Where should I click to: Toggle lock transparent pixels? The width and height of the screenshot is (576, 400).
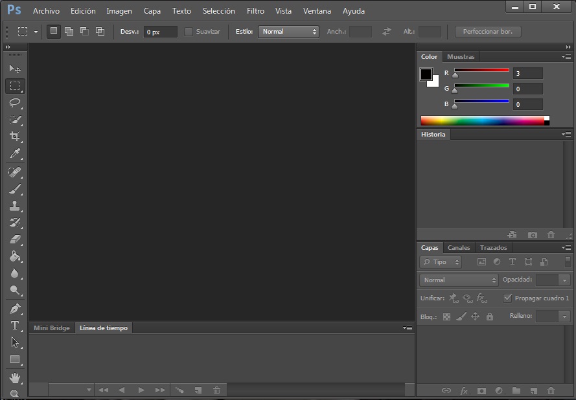pyautogui.click(x=446, y=317)
